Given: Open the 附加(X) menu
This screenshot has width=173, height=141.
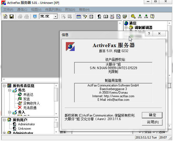Looking at the screenshot, I should [70, 10].
